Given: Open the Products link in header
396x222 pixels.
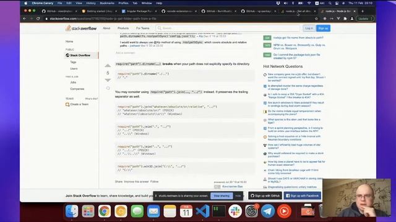Looking at the screenshot, I should [x=123, y=28].
